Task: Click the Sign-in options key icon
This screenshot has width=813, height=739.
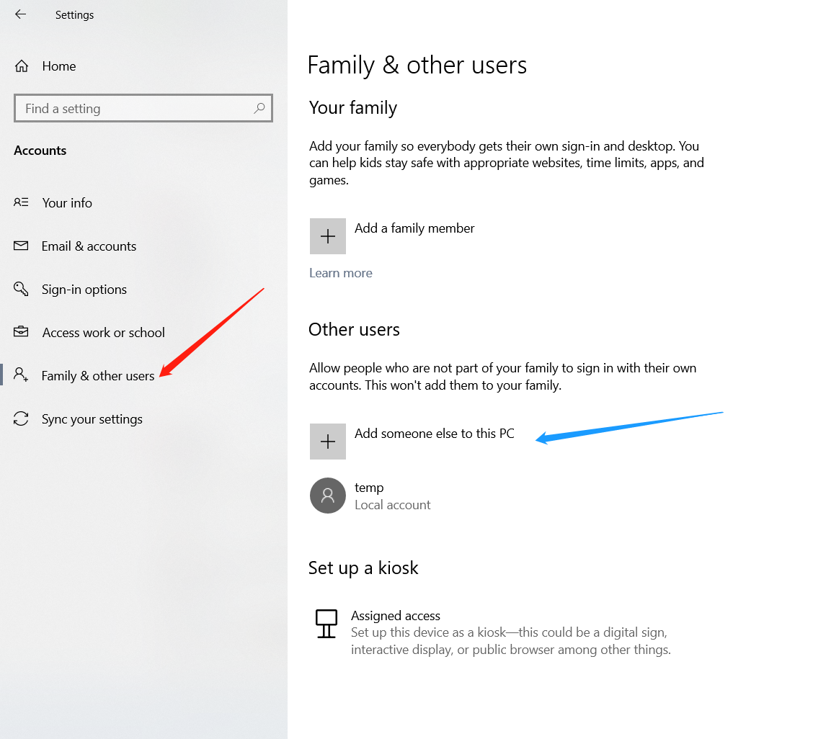Action: (x=21, y=289)
